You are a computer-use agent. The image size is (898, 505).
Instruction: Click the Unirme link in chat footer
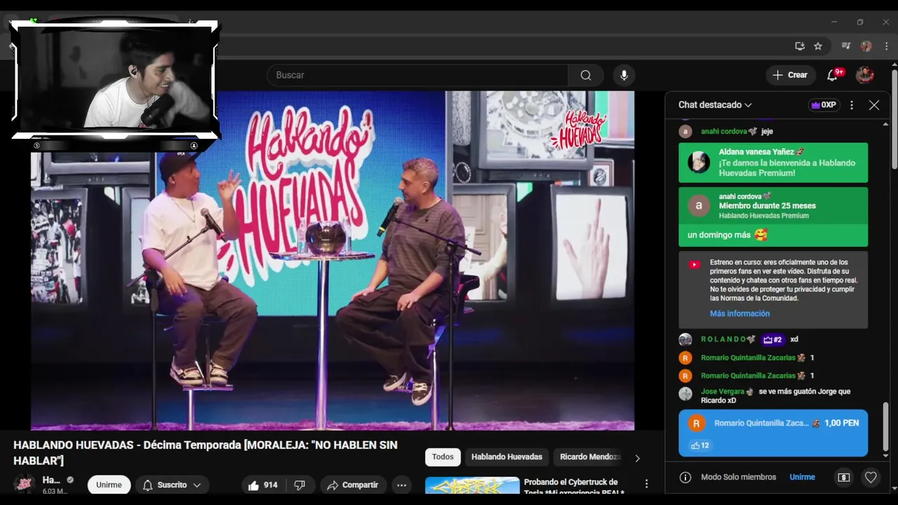click(x=802, y=477)
